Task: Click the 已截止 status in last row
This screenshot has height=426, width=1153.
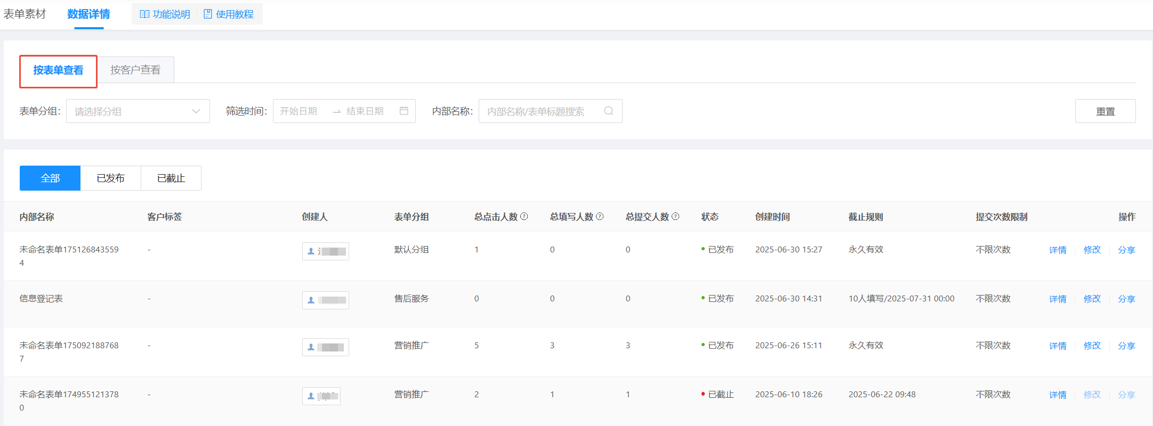Action: (x=717, y=394)
